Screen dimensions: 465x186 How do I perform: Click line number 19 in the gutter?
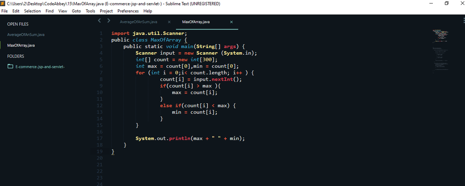click(99, 152)
